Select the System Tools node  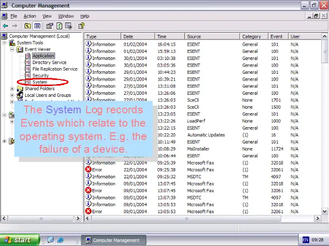coord(30,43)
